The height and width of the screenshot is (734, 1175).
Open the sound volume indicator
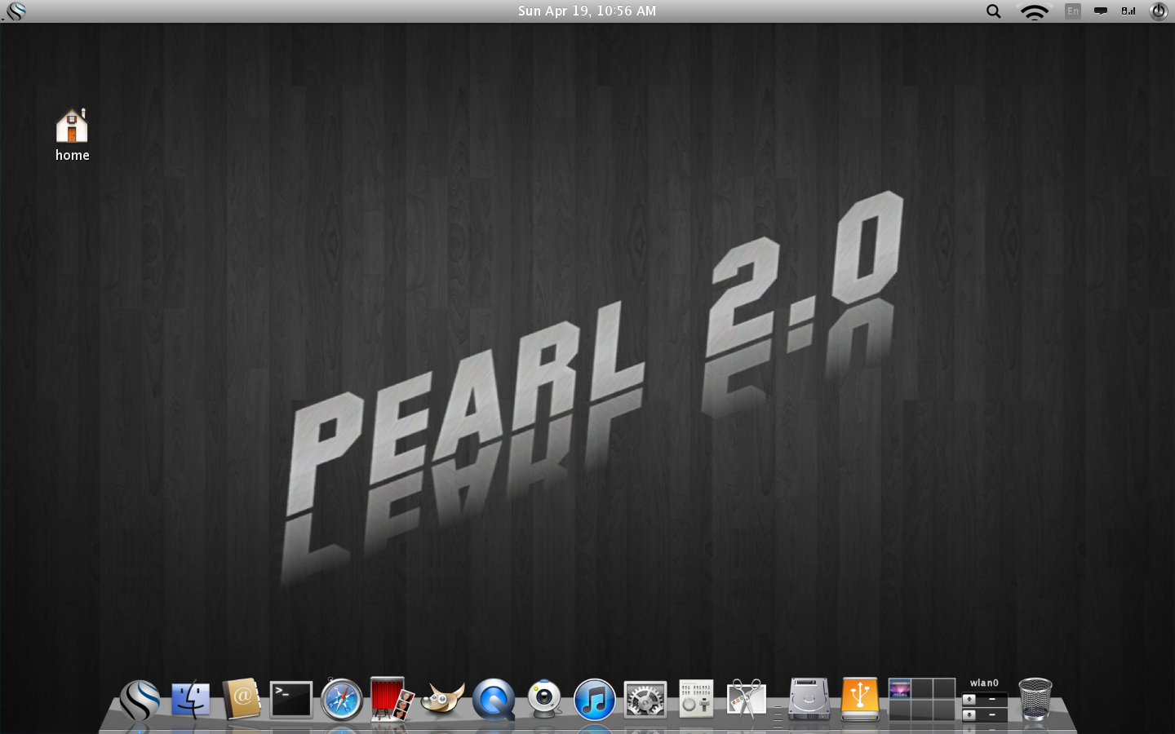point(1128,11)
